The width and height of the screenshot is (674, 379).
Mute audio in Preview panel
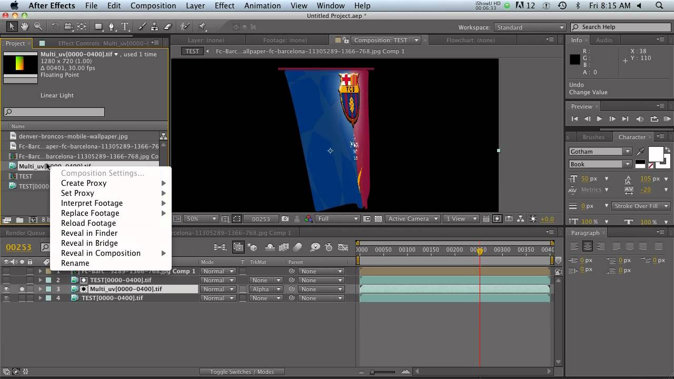640,119
